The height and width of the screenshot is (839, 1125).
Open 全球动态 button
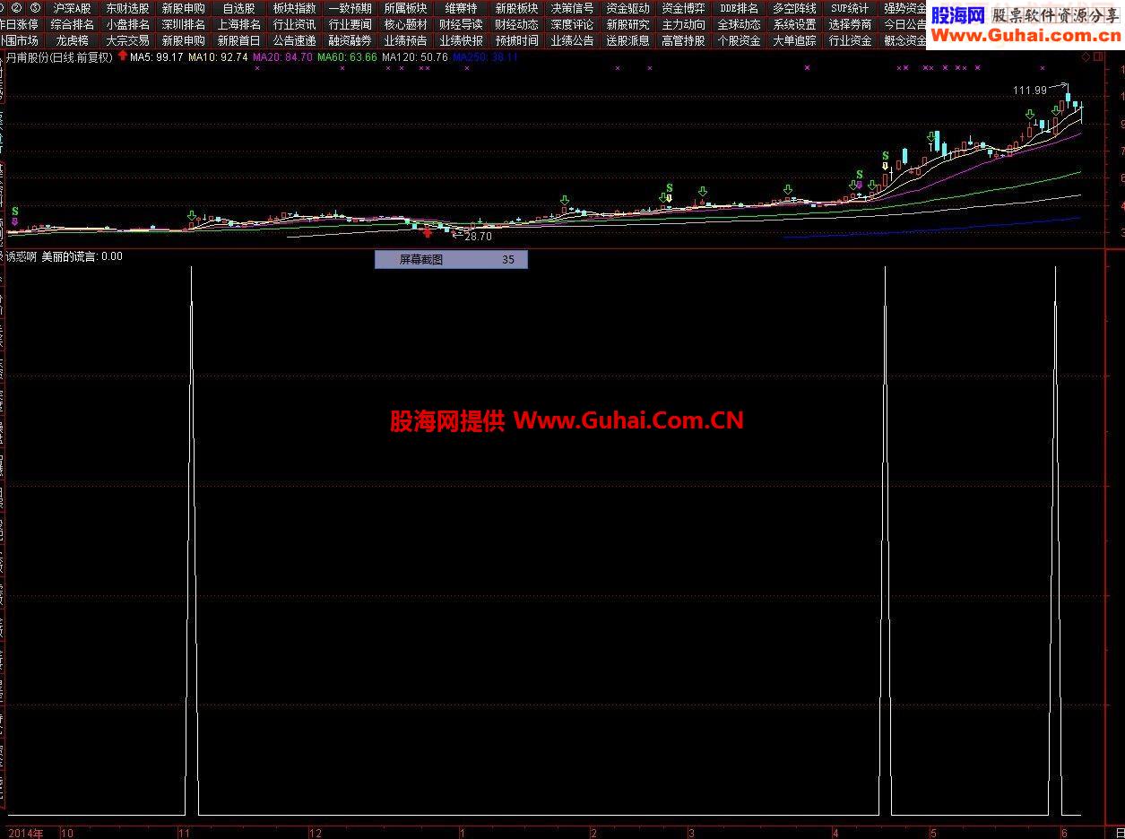tap(740, 24)
